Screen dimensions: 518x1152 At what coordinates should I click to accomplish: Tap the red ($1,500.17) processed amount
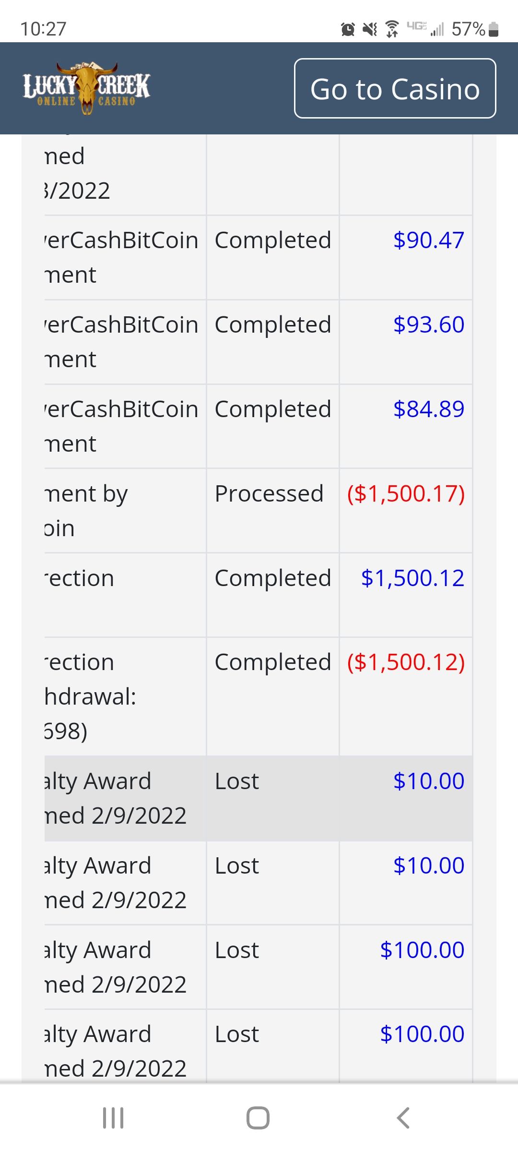click(x=406, y=493)
